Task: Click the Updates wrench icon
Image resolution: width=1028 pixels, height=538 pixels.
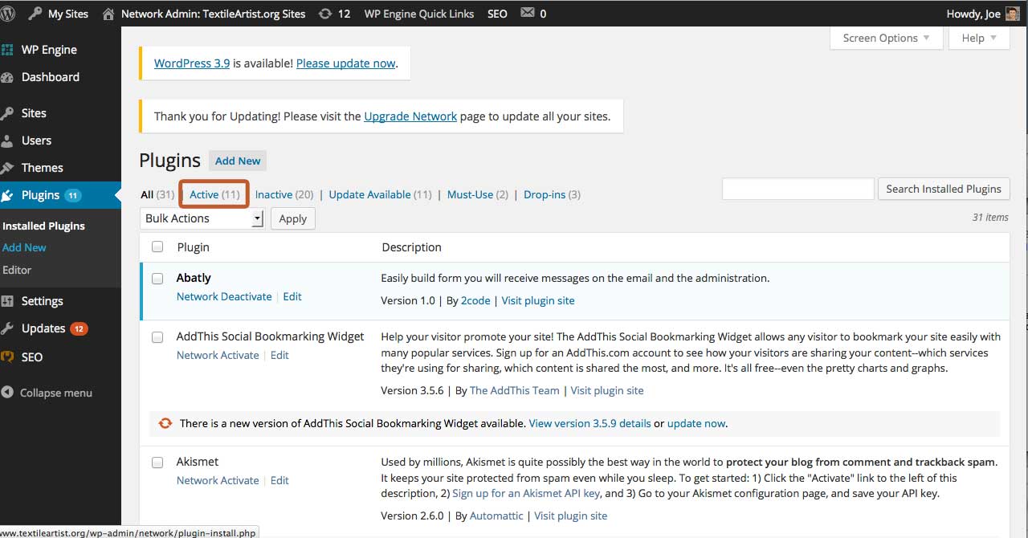Action: pyautogui.click(x=7, y=328)
